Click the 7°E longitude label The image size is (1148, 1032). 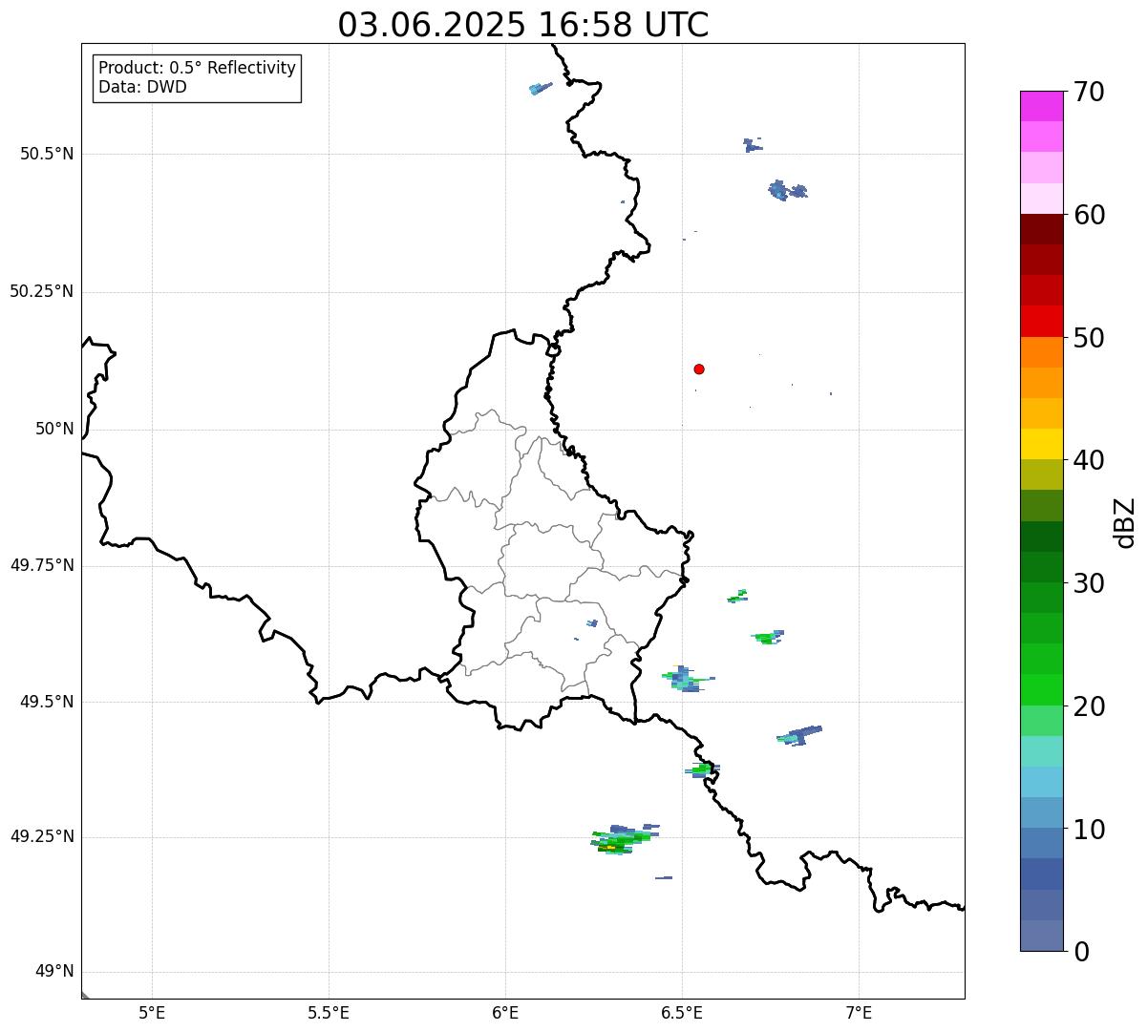[859, 1012]
